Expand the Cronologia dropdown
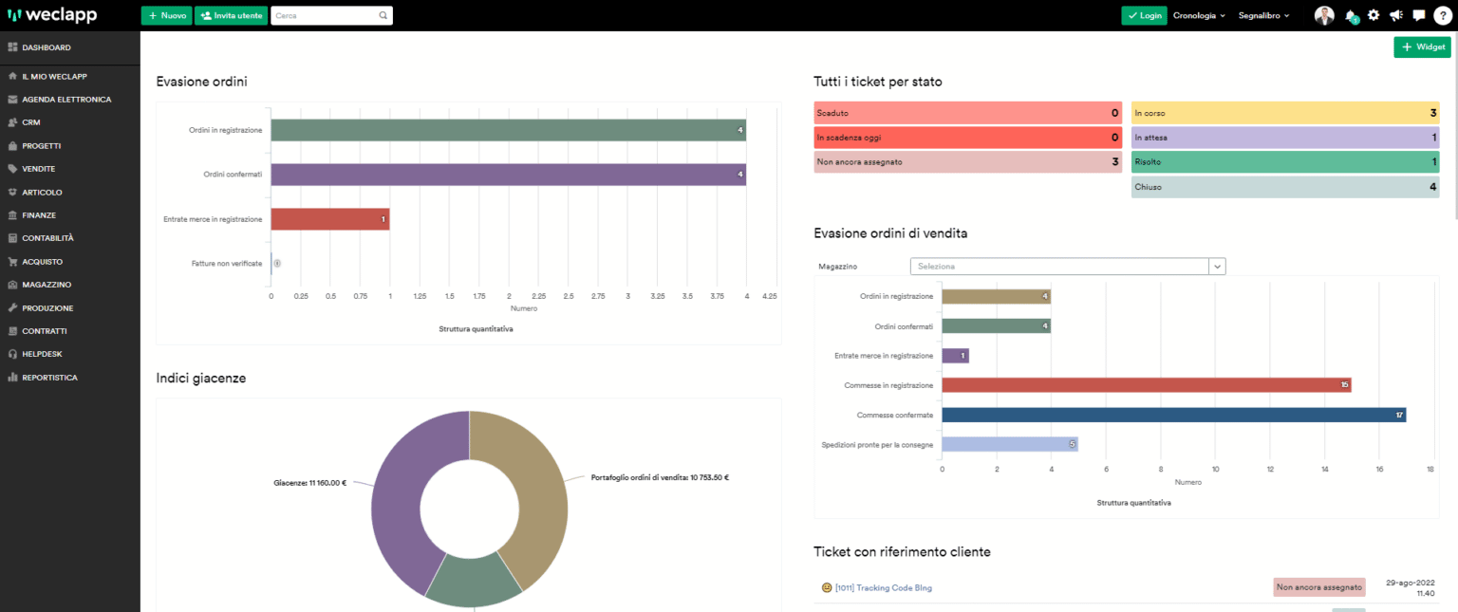The height and width of the screenshot is (612, 1458). click(x=1198, y=14)
